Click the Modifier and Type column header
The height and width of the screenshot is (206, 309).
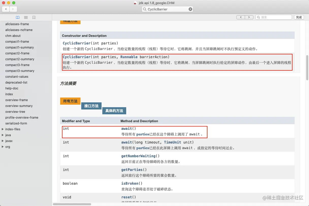(76, 121)
